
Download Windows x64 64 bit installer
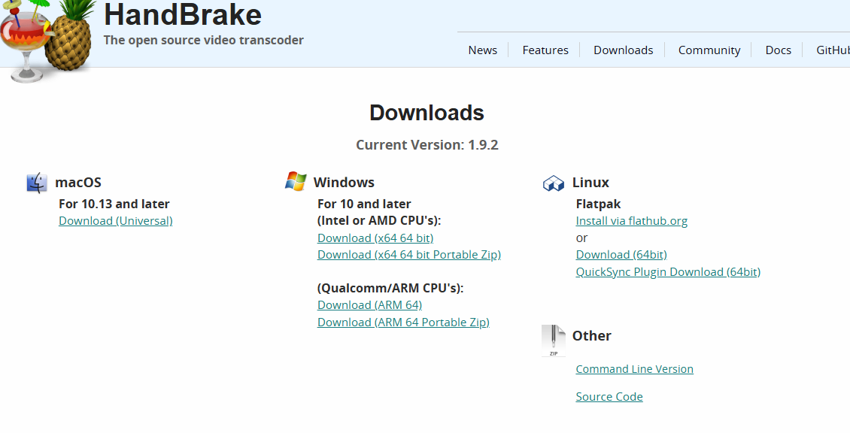click(375, 238)
